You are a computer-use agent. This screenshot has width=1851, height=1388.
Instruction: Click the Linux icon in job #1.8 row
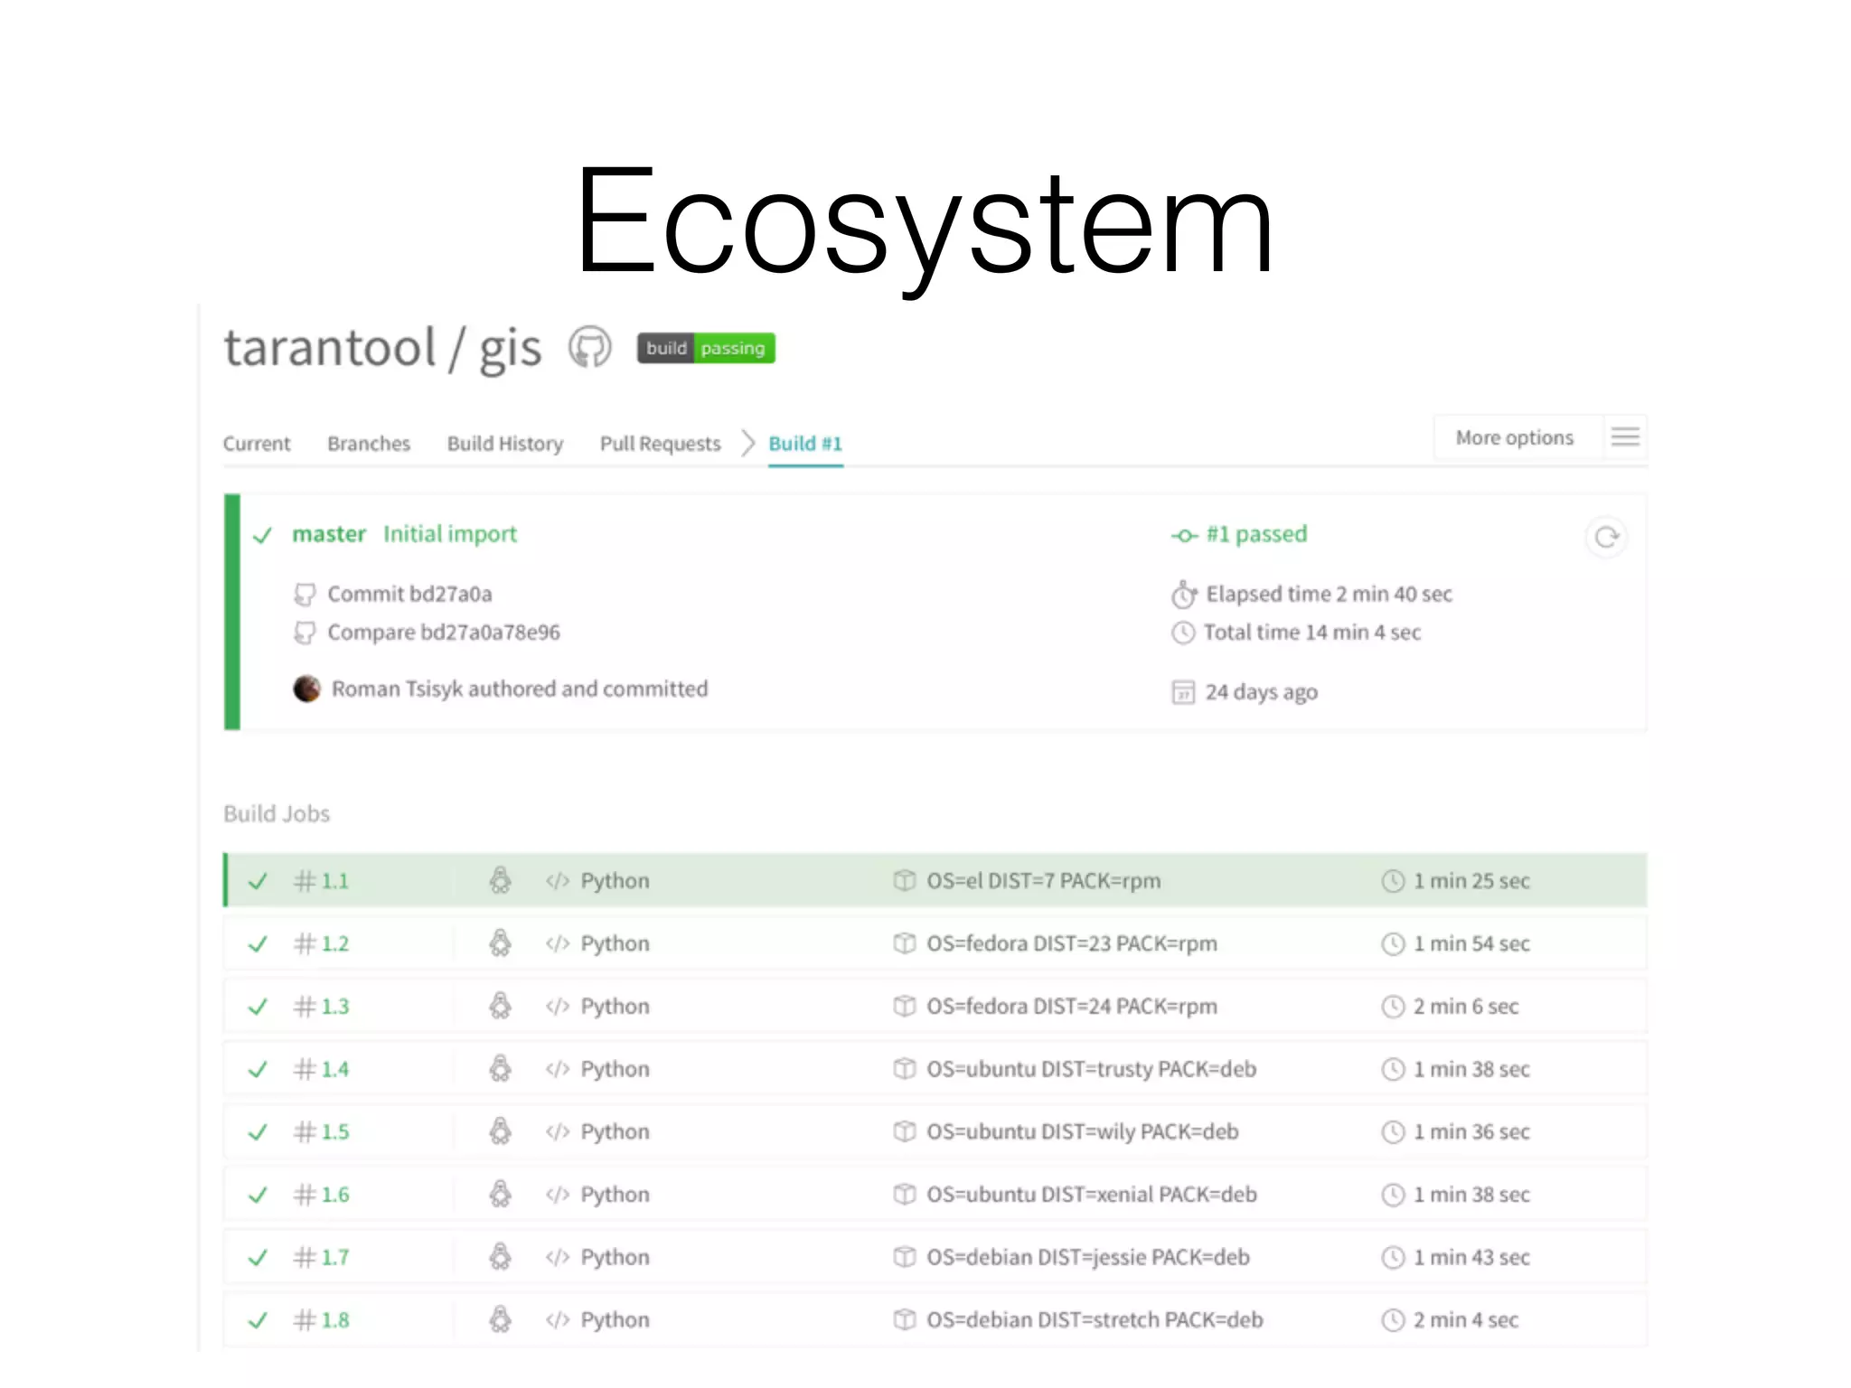(500, 1320)
